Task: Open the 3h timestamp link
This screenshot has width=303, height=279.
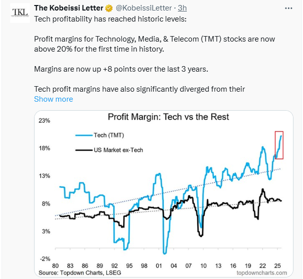Action: pyautogui.click(x=183, y=9)
